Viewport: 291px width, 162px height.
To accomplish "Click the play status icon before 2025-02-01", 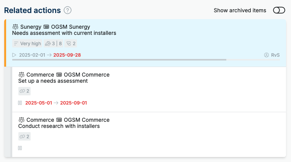I will [x=14, y=55].
